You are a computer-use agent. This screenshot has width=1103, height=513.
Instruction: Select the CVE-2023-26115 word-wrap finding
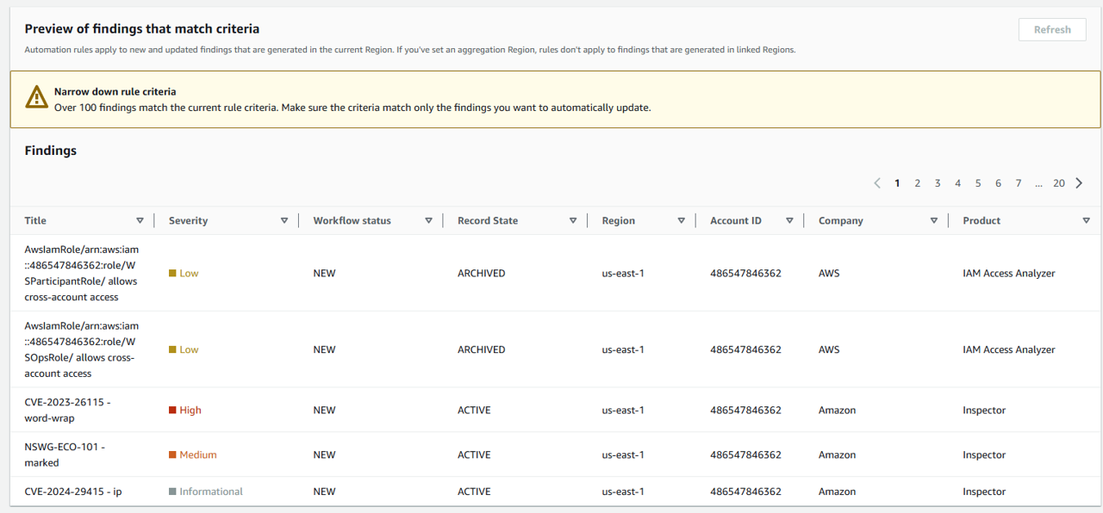pos(67,411)
